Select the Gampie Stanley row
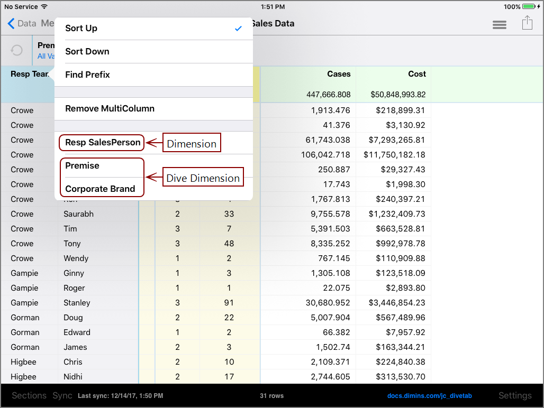544x408 pixels. pos(77,303)
